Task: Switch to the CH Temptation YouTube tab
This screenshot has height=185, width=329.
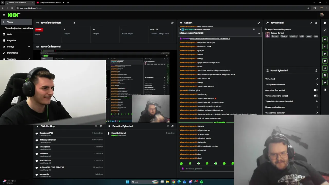Action: (50, 3)
